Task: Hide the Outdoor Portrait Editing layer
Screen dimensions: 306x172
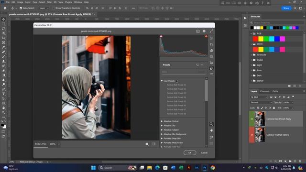Action: 252,135
